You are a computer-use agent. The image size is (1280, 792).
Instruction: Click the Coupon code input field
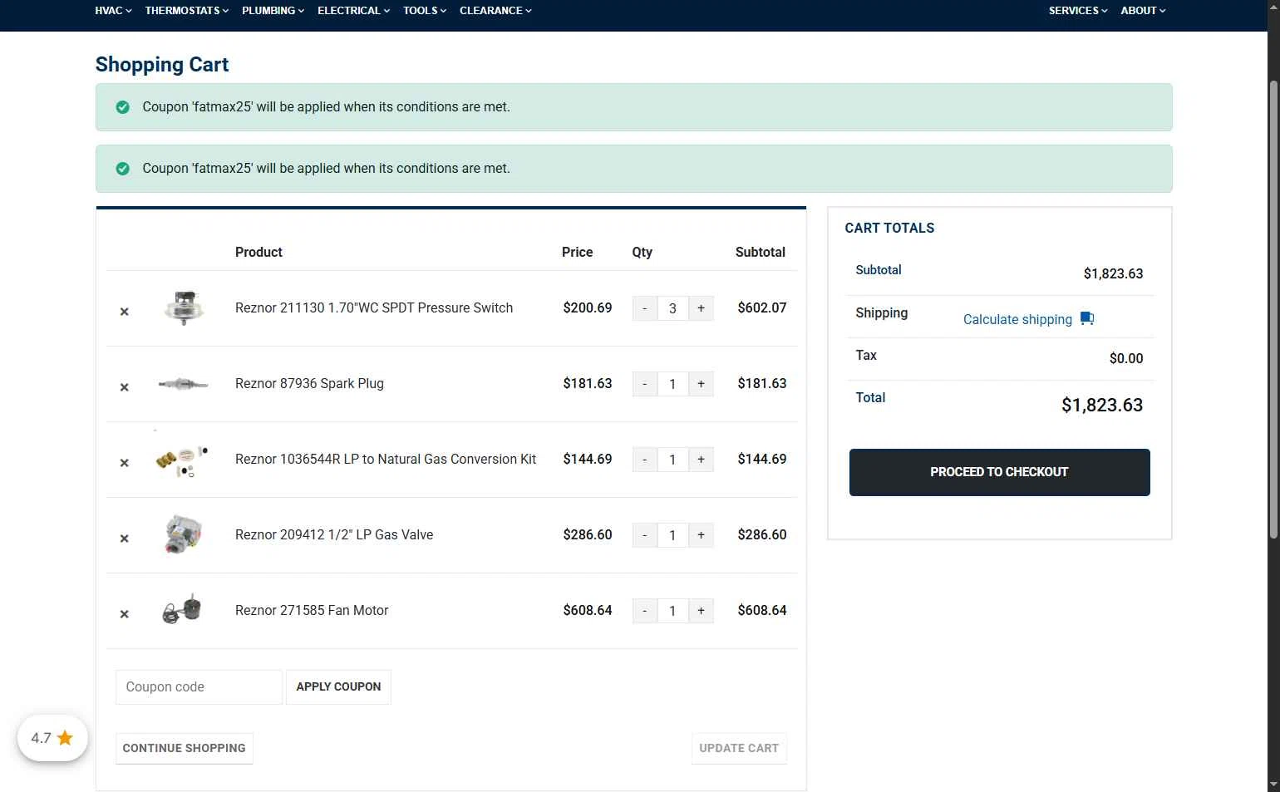[199, 687]
